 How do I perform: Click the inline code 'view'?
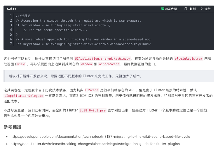click(x=21, y=64)
